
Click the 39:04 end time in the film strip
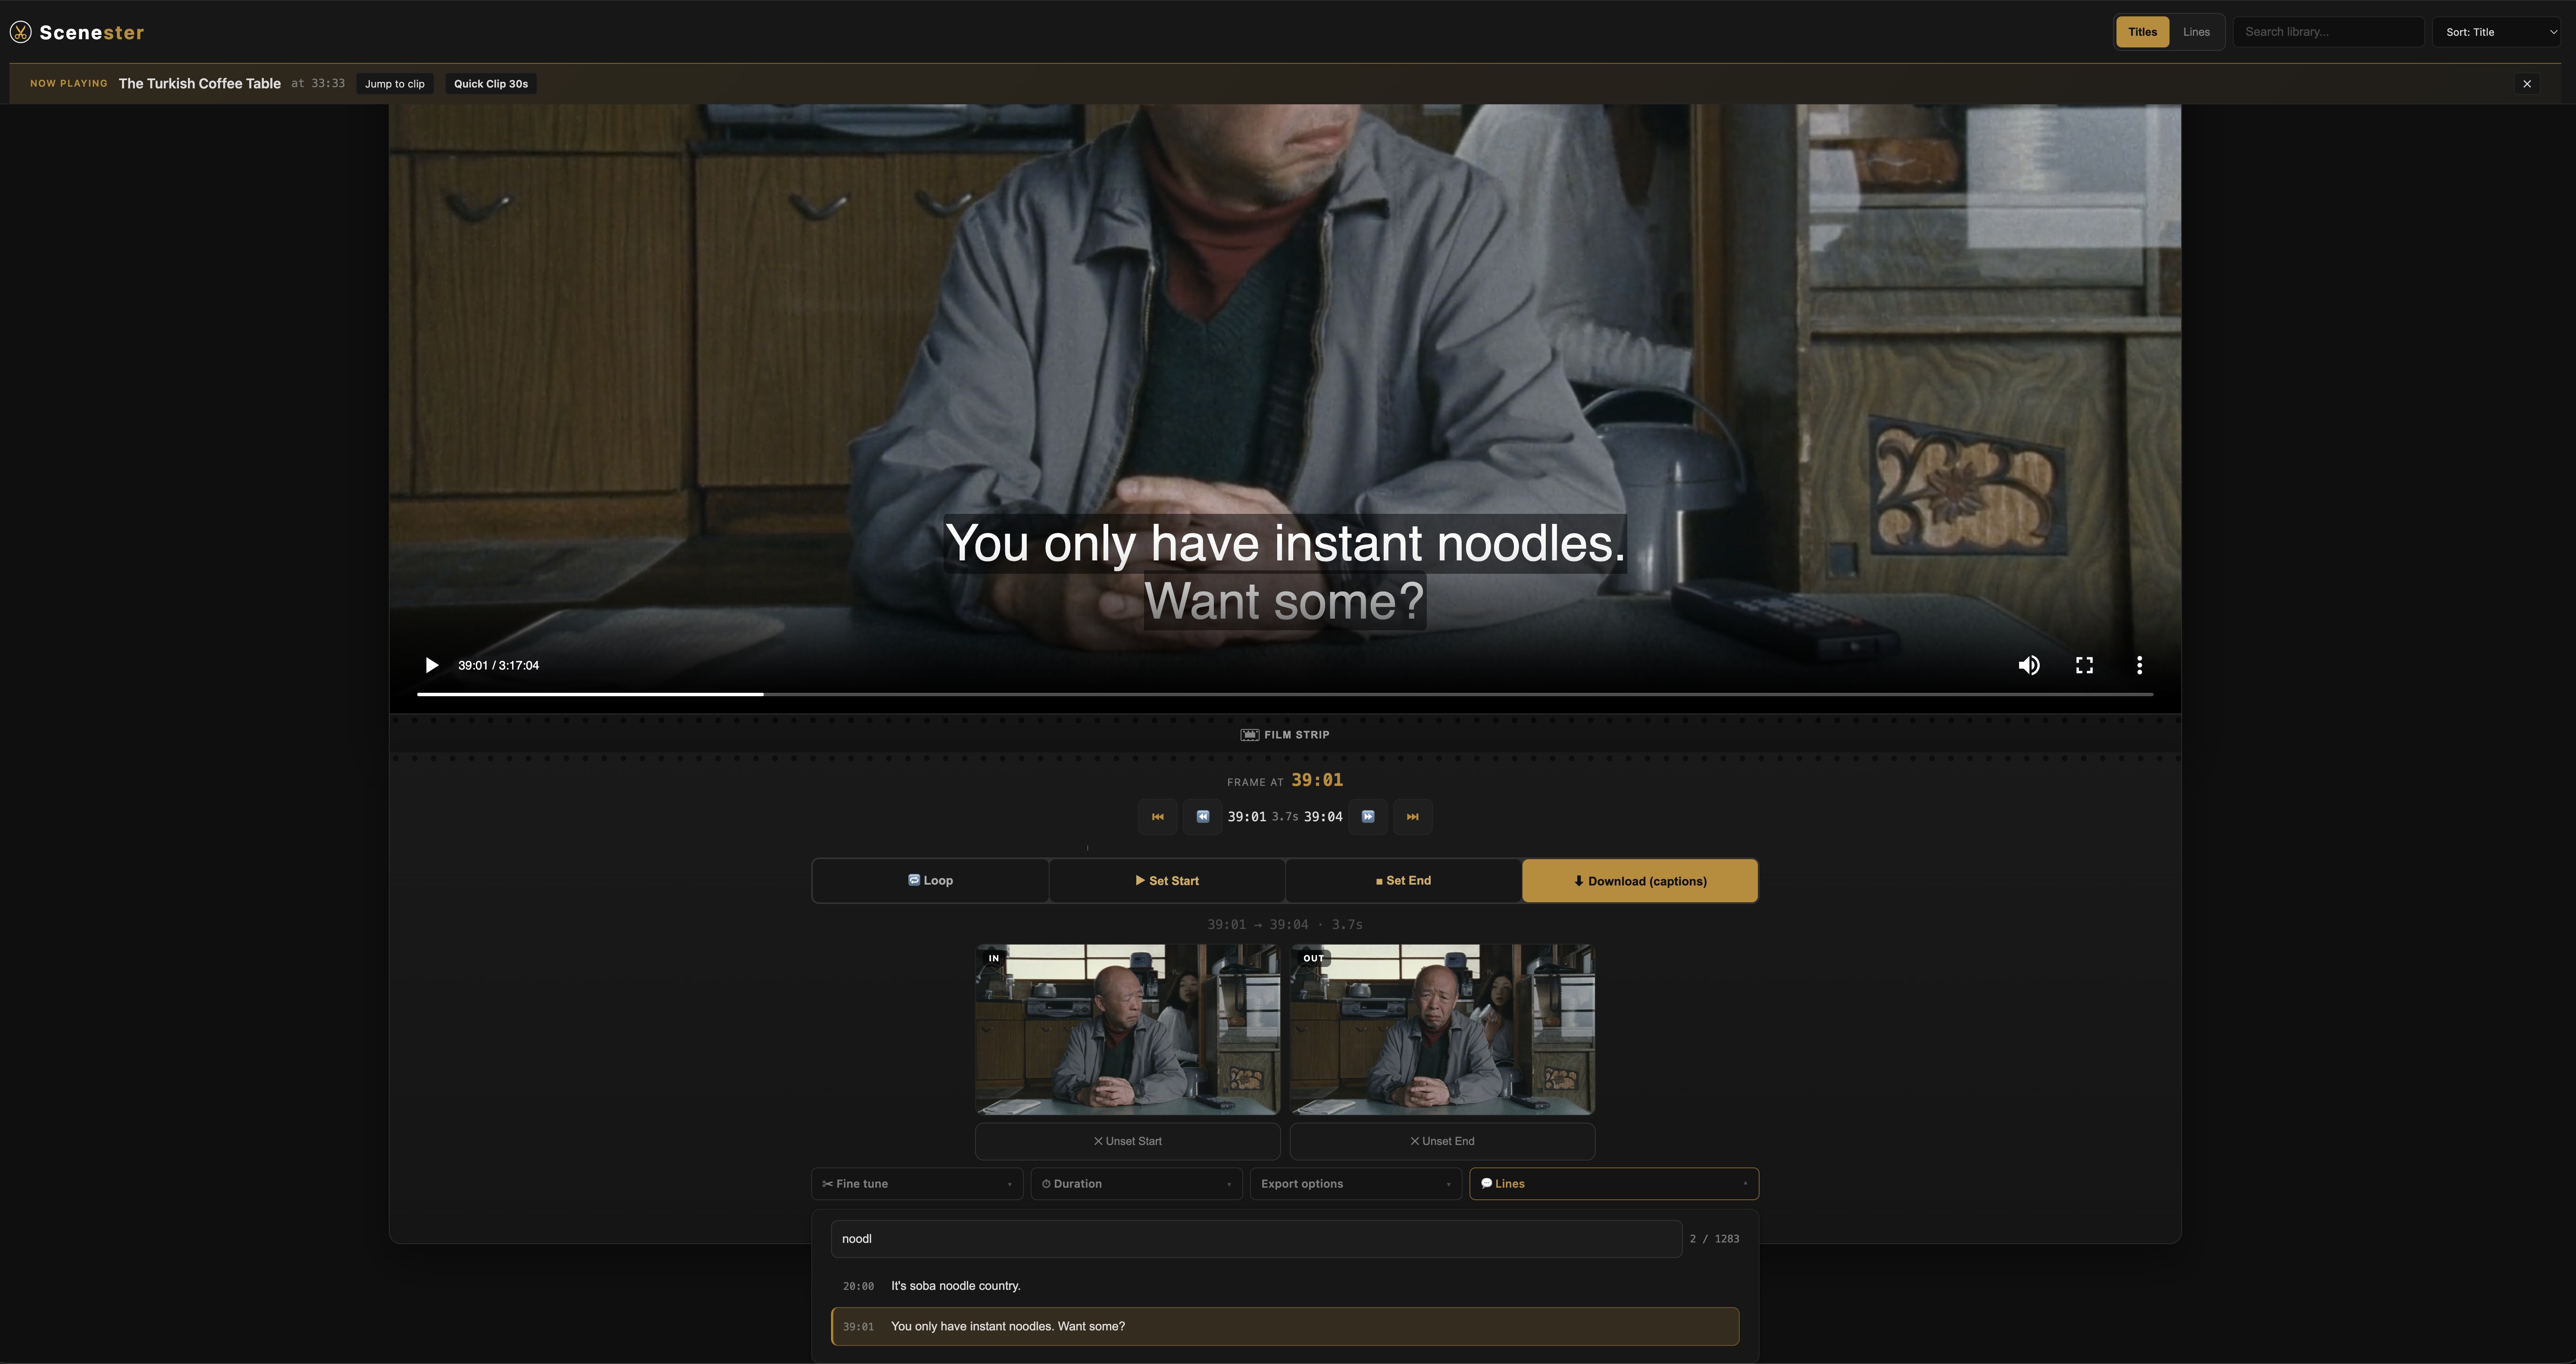click(x=1323, y=817)
